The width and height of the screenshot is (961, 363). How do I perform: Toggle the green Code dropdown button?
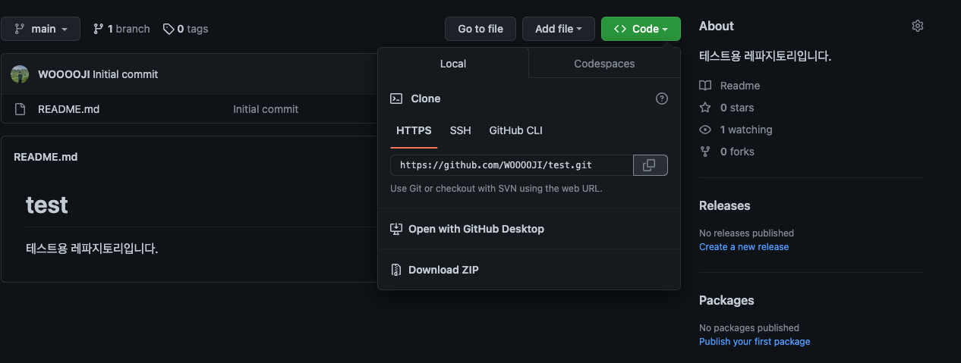pyautogui.click(x=641, y=29)
